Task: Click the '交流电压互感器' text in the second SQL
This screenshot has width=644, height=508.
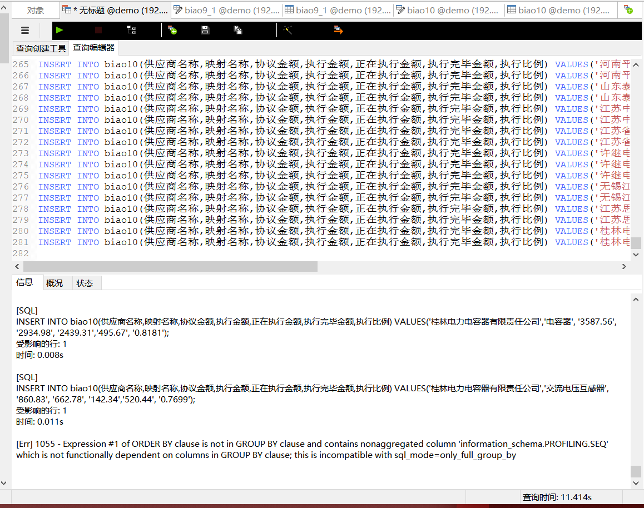Action: [575, 388]
